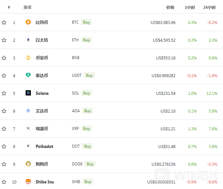Viewport: 223px width, 189px height.
Task: Click the Buy button next to DOGE
Action: (x=90, y=164)
